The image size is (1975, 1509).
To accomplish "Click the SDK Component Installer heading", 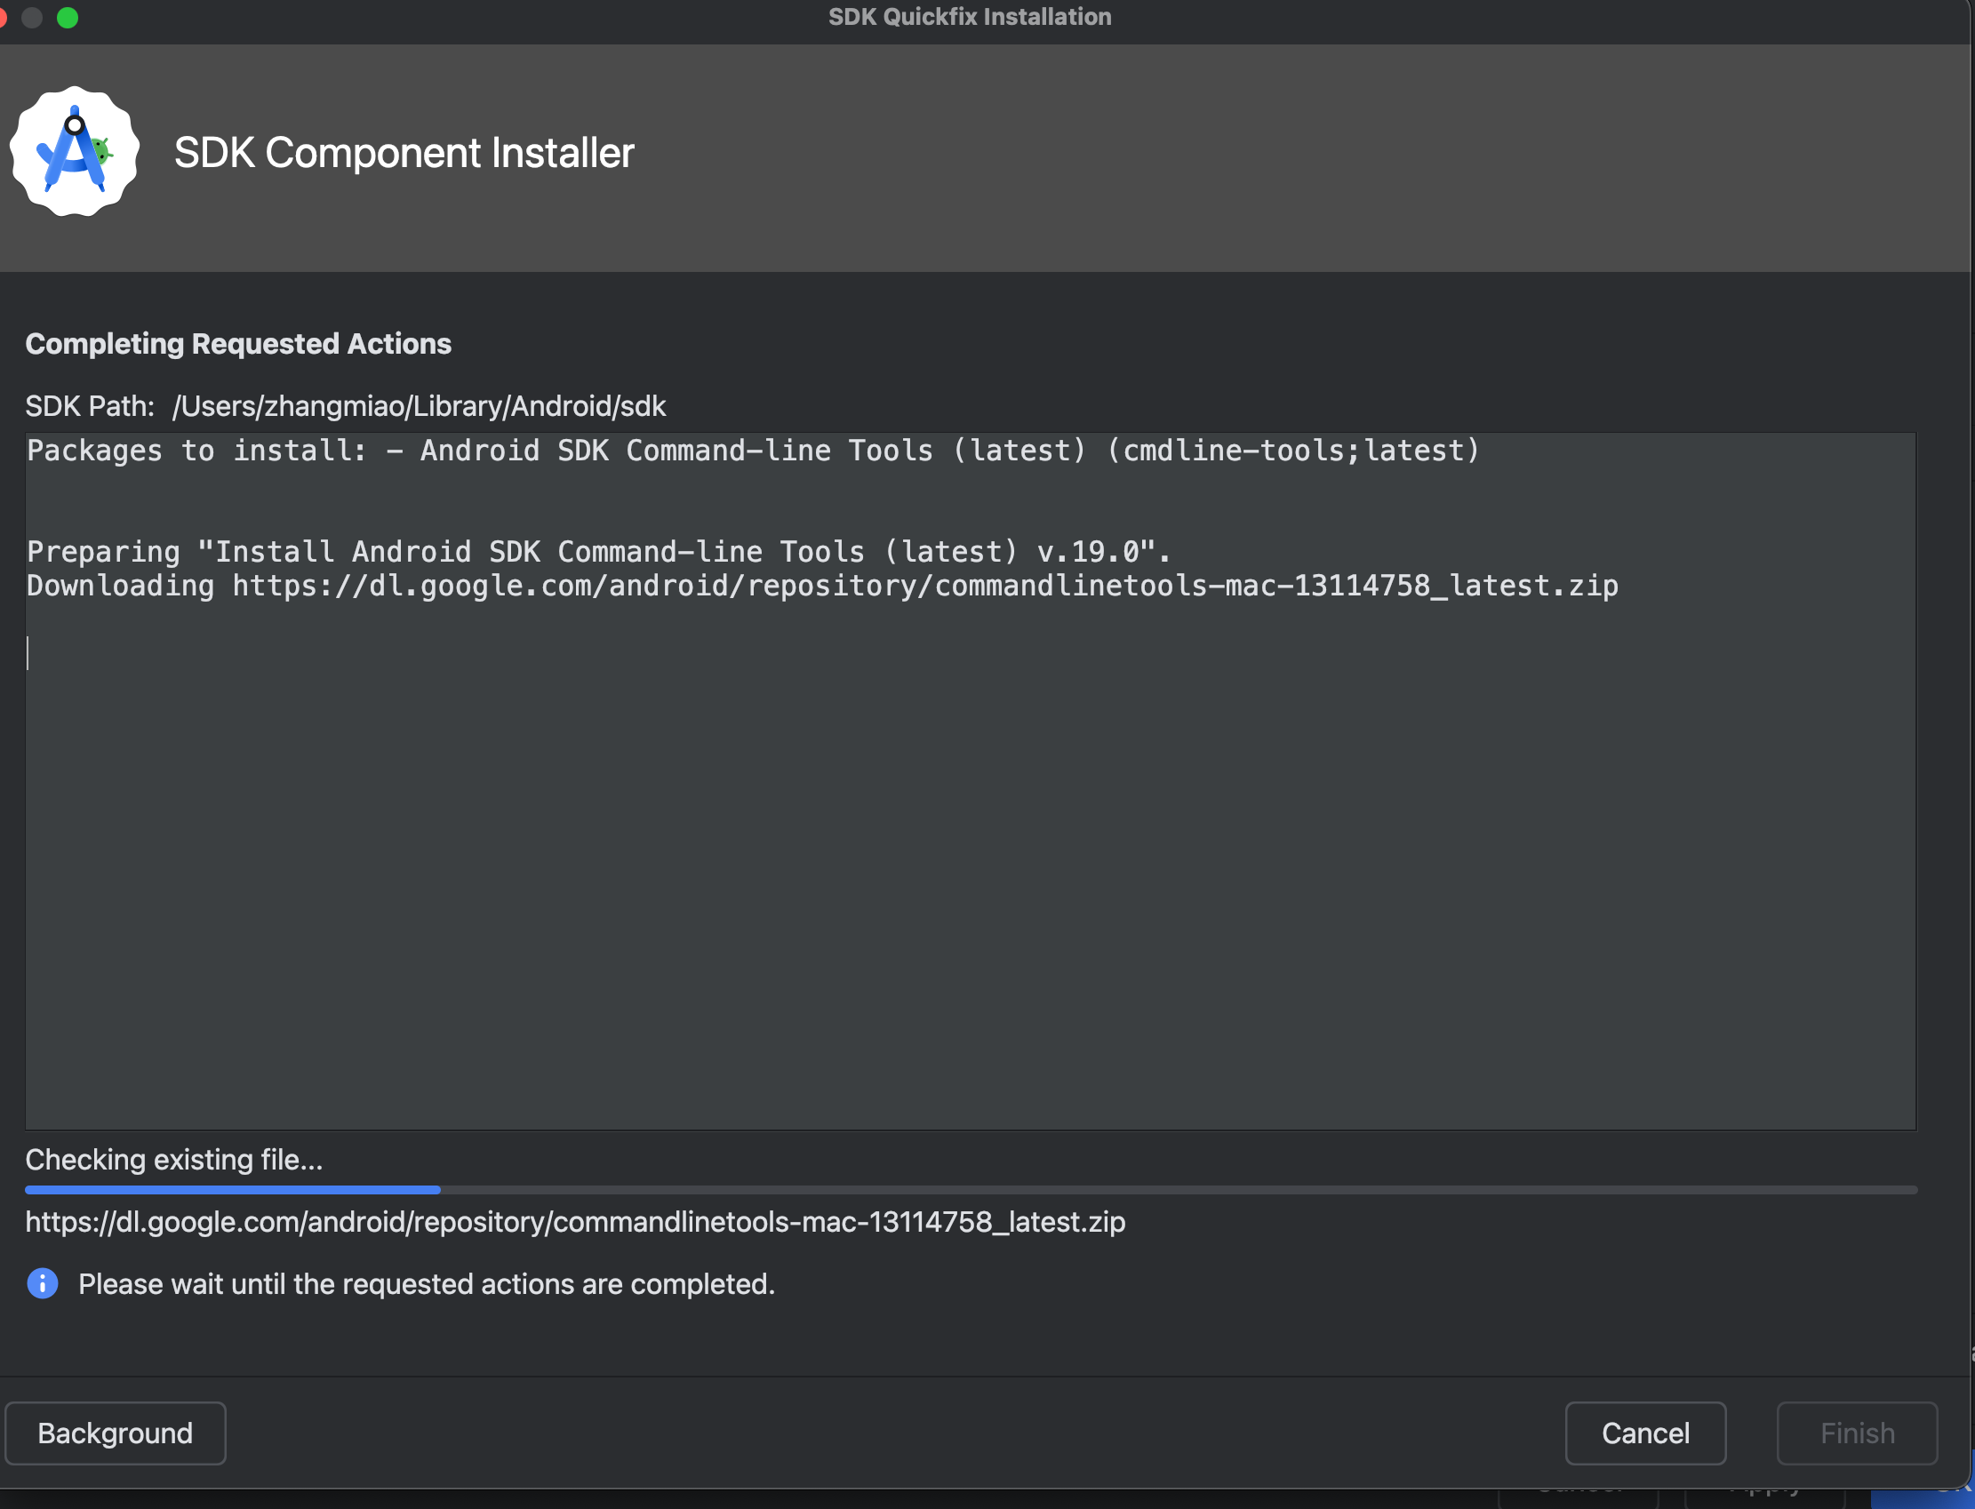I will tap(404, 153).
